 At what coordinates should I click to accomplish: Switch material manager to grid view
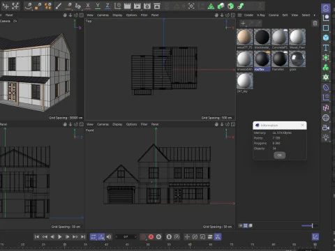pyautogui.click(x=246, y=225)
